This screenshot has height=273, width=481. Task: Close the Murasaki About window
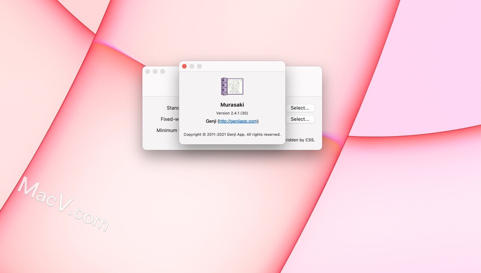click(x=184, y=66)
